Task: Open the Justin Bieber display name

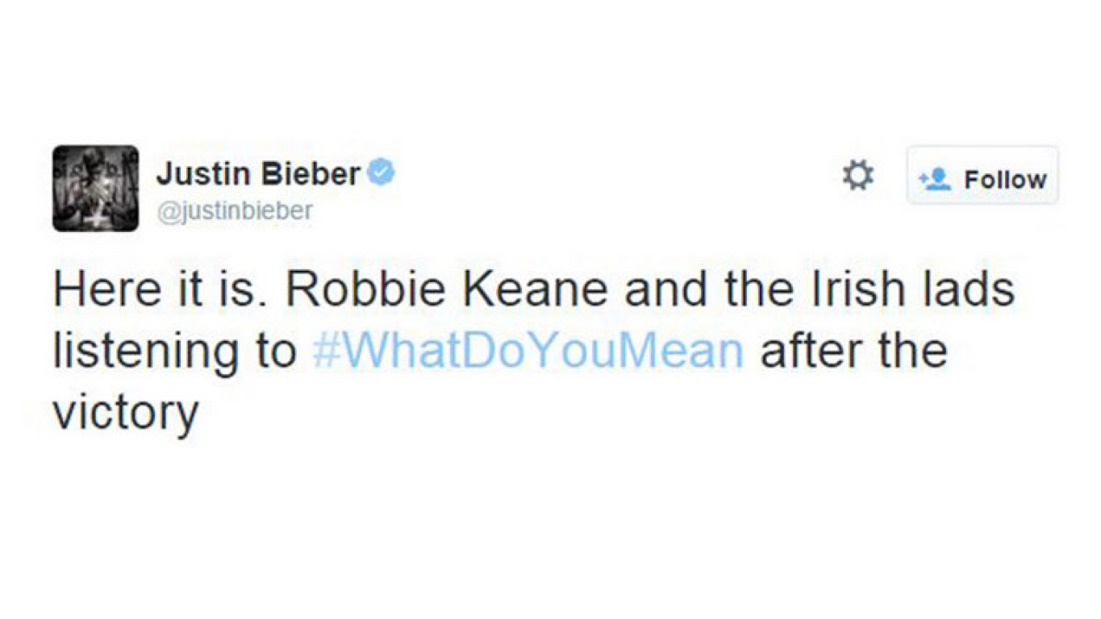Action: (258, 173)
